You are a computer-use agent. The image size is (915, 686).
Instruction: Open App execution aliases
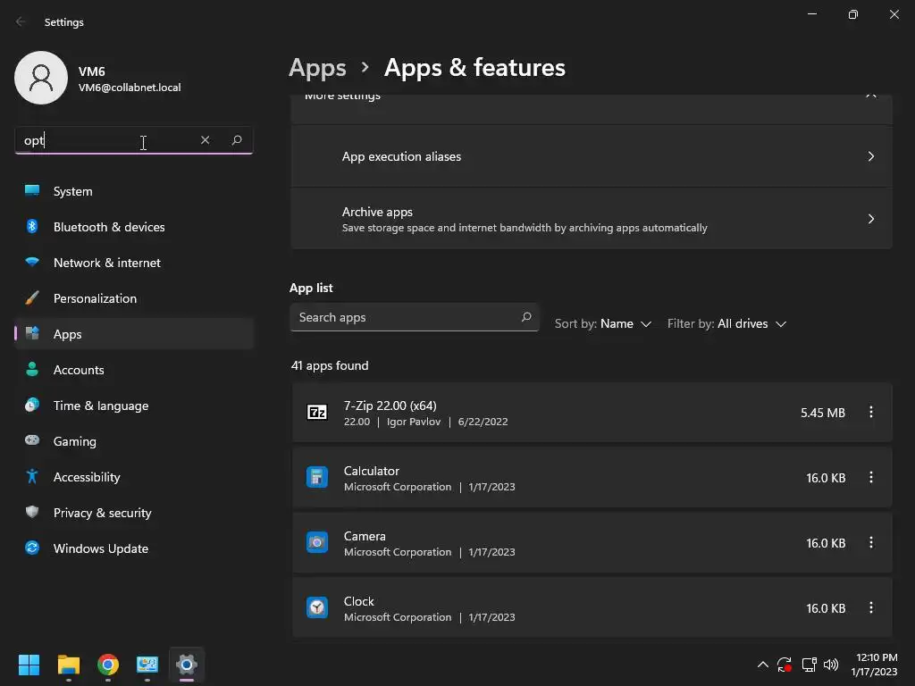592,156
